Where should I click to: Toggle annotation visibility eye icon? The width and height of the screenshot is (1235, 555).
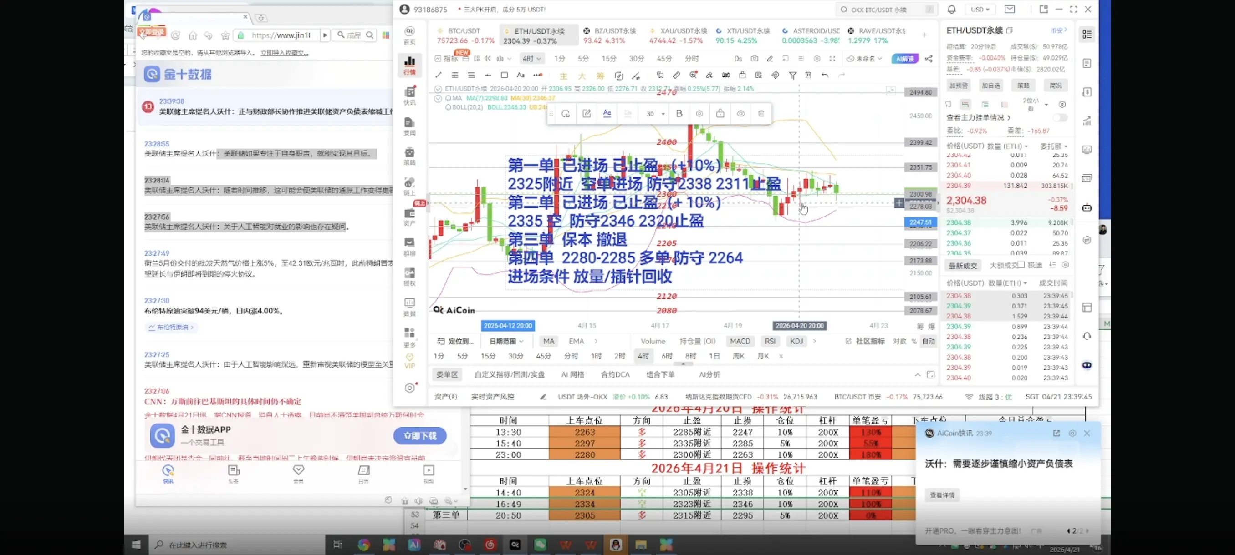(x=741, y=113)
